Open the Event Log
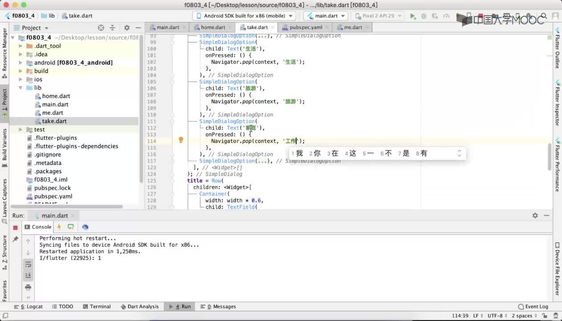 click(533, 307)
